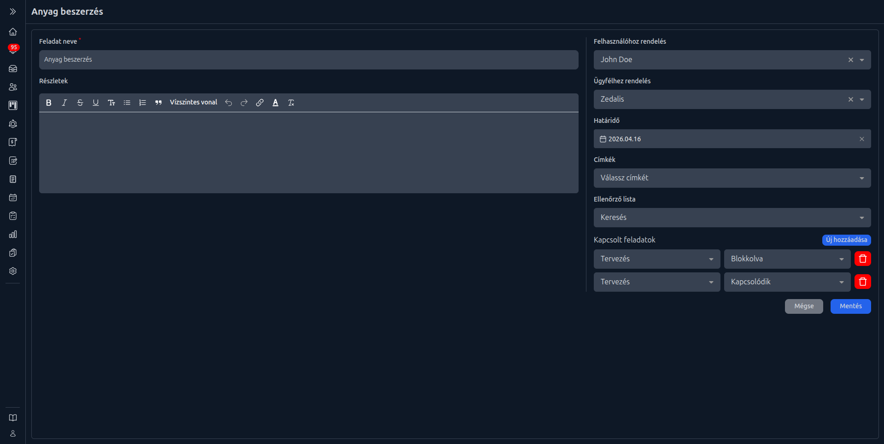
Task: Undo the last editor change
Action: (228, 103)
